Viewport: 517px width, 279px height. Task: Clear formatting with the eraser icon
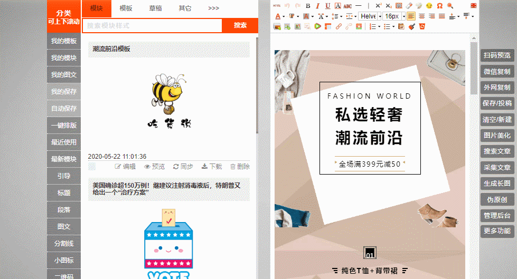[x=409, y=6]
